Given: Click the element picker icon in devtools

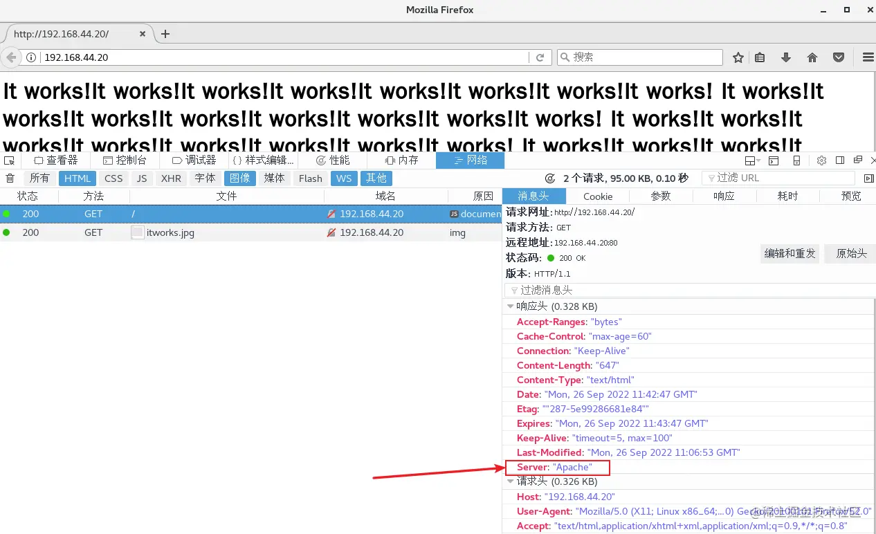Looking at the screenshot, I should [x=9, y=160].
